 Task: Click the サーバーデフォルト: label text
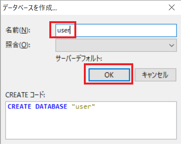tap(79, 59)
